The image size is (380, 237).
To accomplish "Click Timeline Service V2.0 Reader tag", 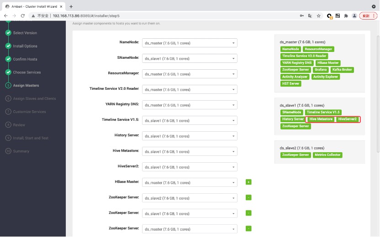I will (304, 56).
